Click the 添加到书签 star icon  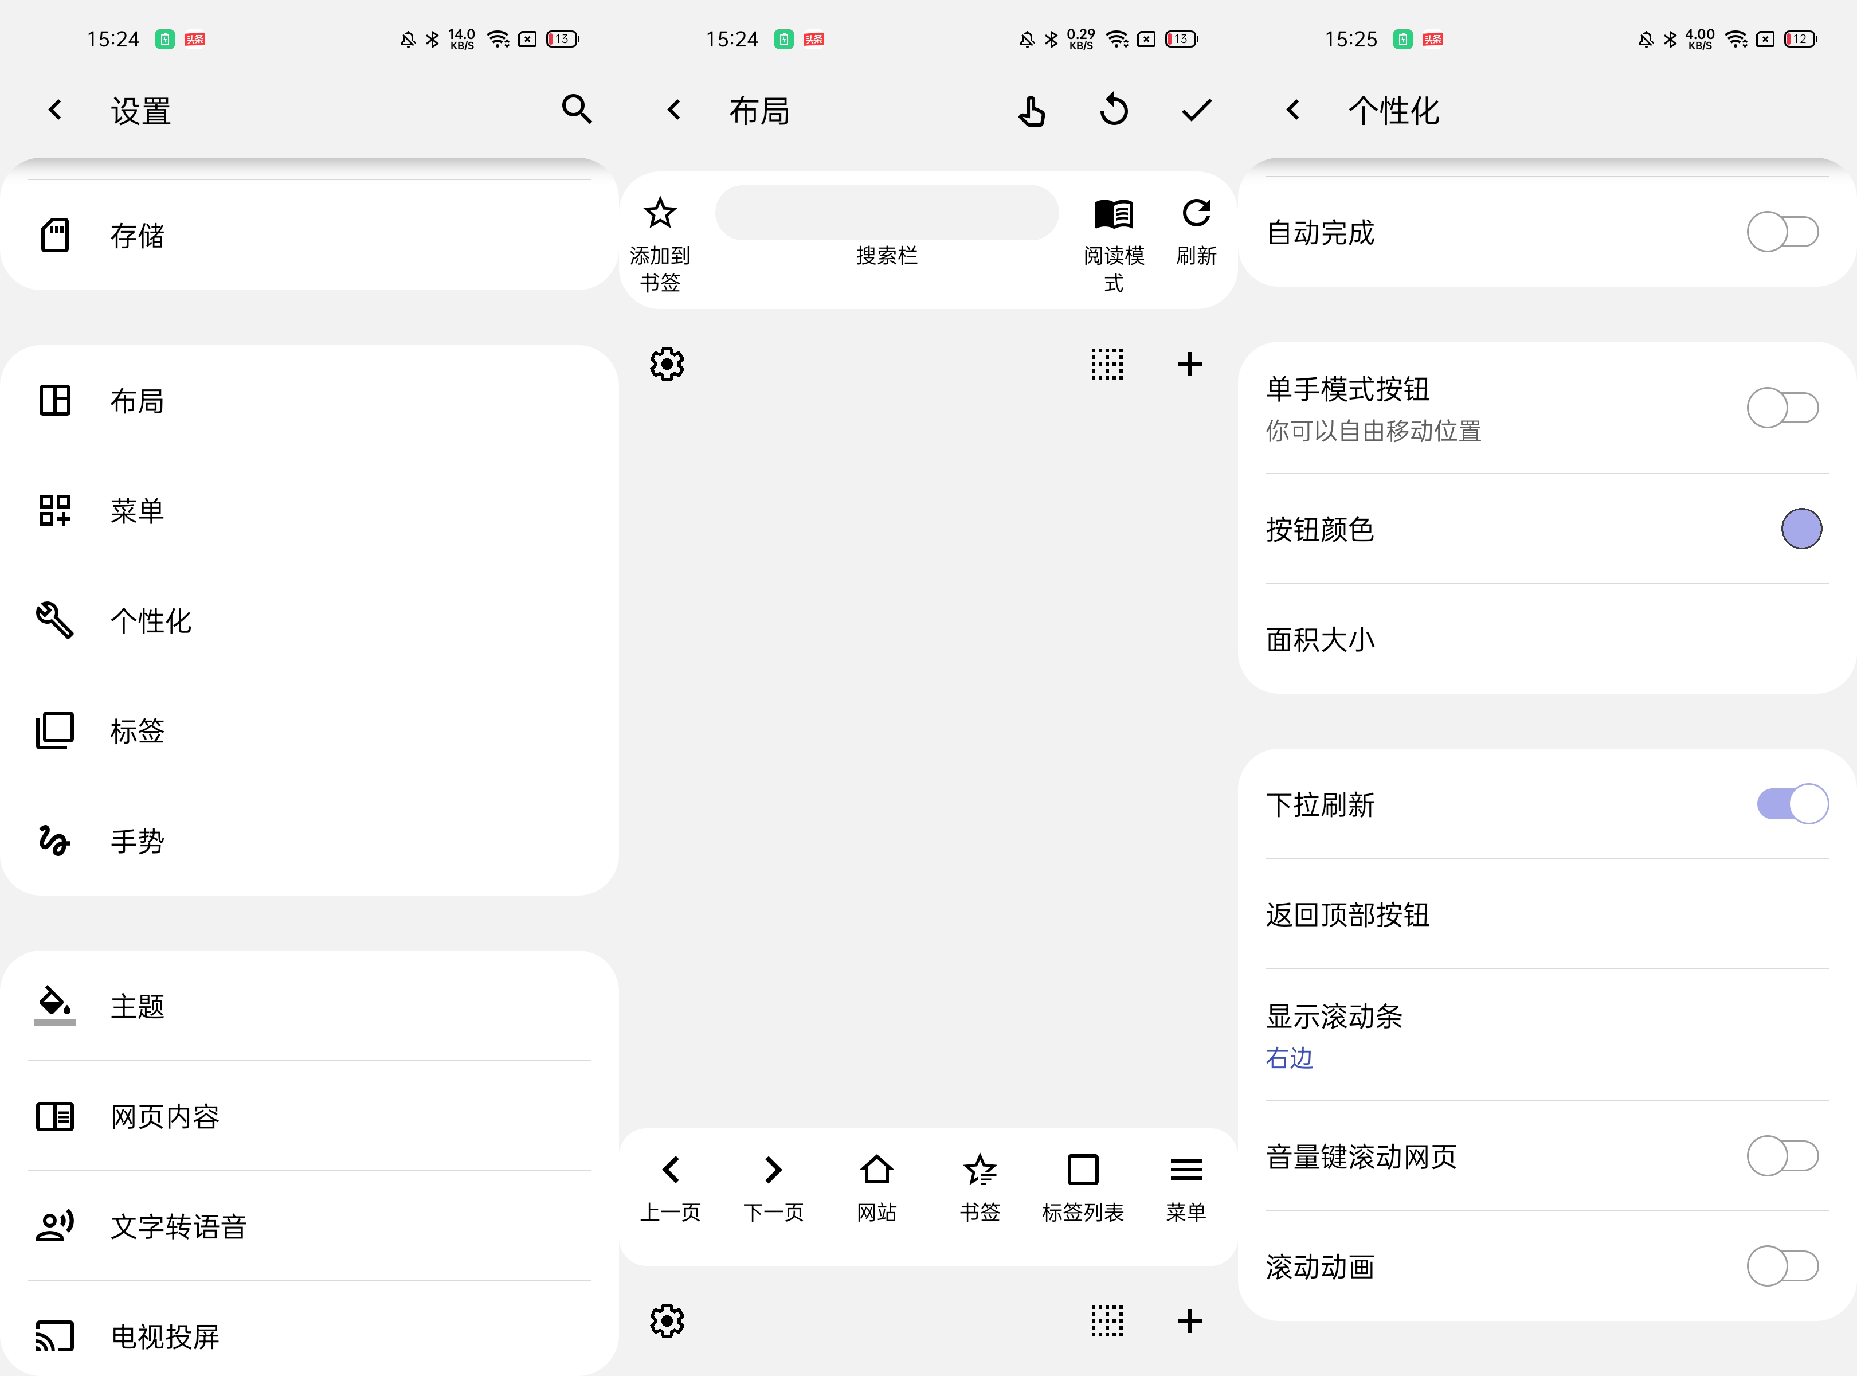[660, 213]
